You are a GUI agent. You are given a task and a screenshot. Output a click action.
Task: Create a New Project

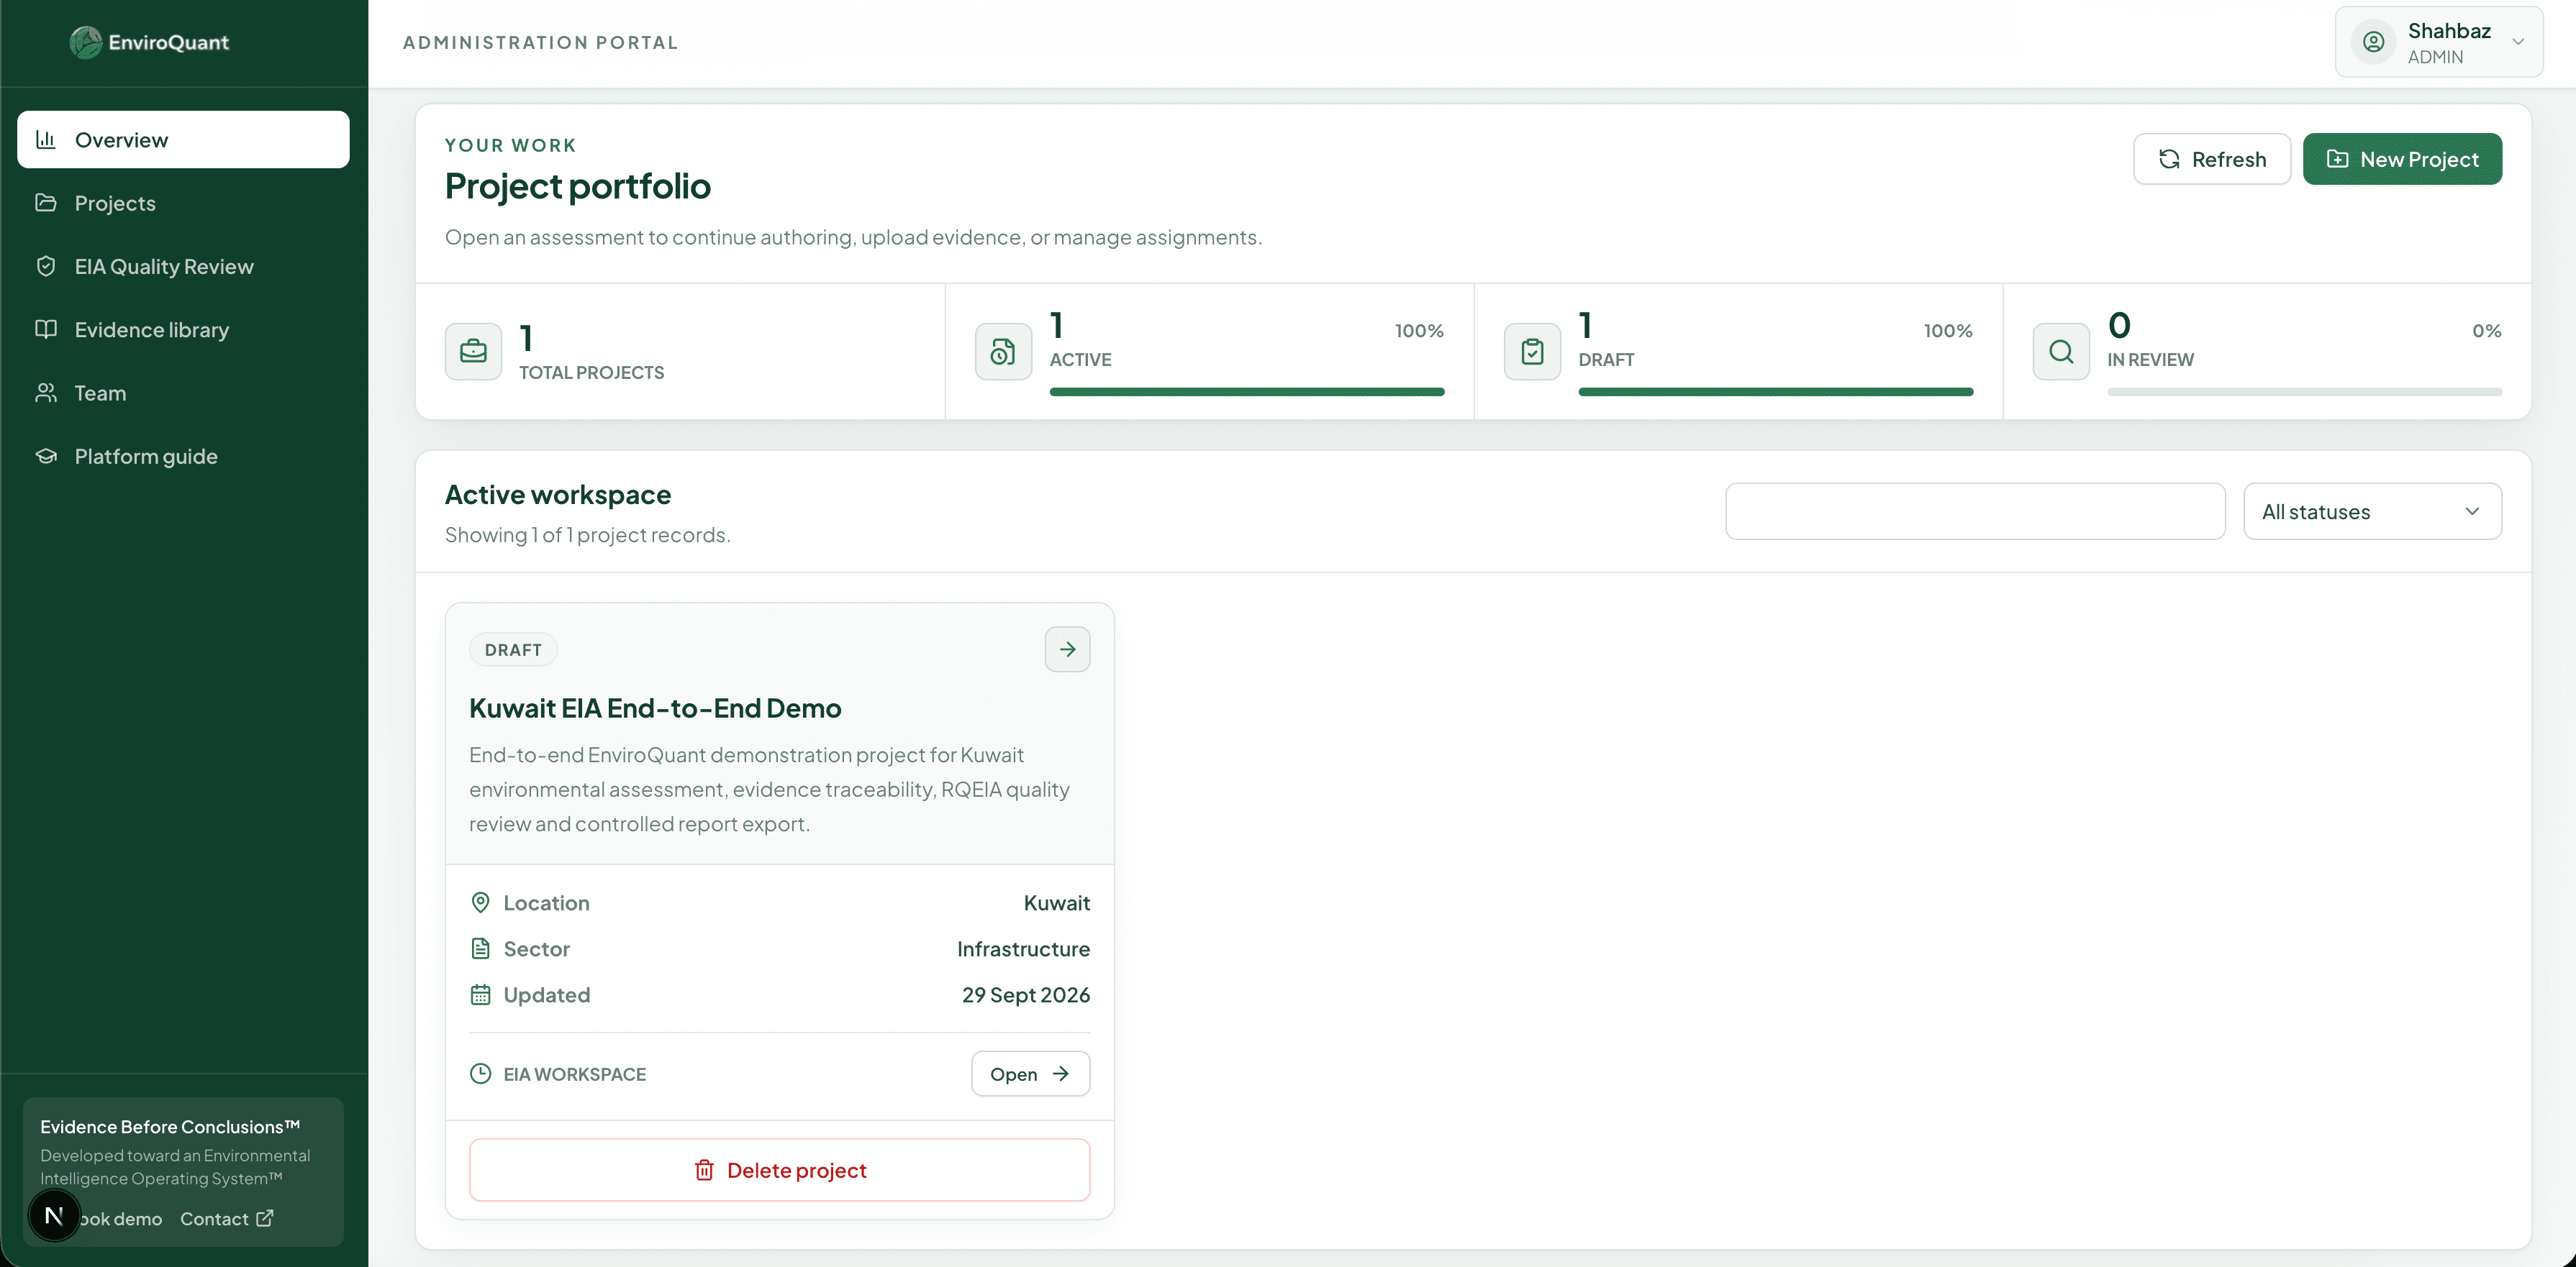click(2402, 159)
